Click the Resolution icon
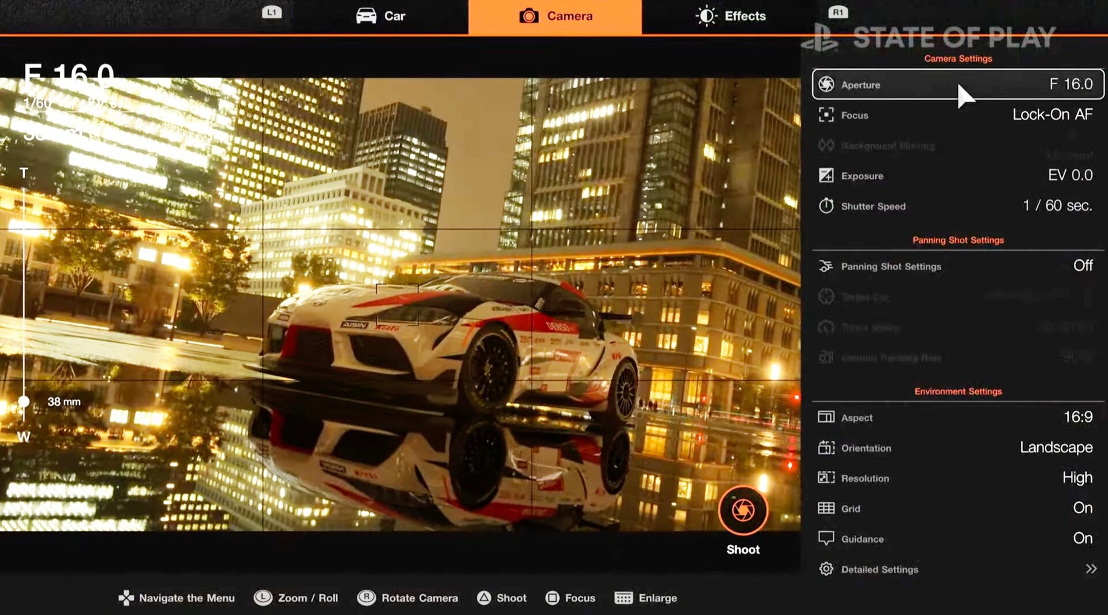This screenshot has height=615, width=1108. click(x=826, y=477)
